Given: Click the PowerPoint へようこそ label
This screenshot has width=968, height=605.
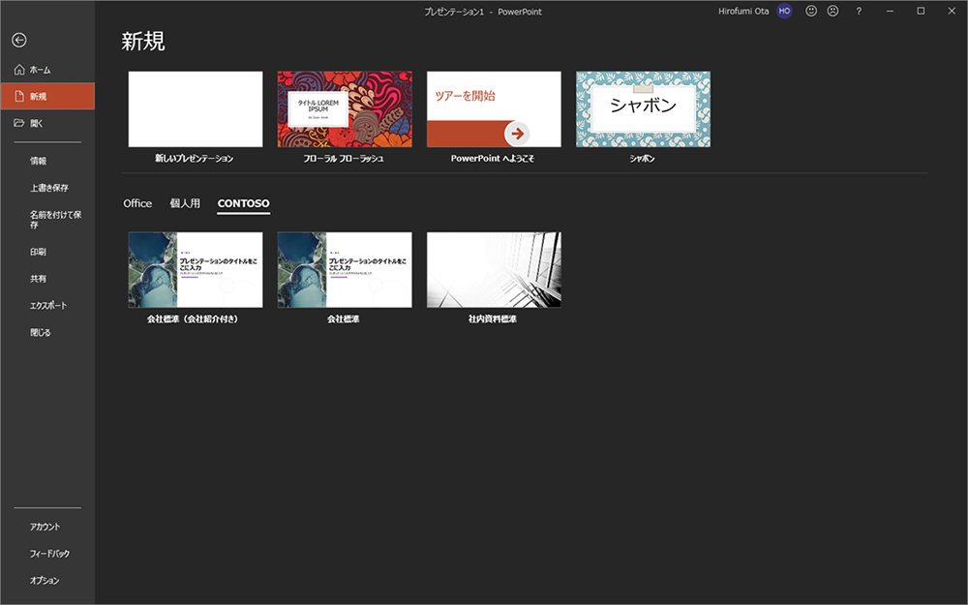Looking at the screenshot, I should click(x=493, y=159).
